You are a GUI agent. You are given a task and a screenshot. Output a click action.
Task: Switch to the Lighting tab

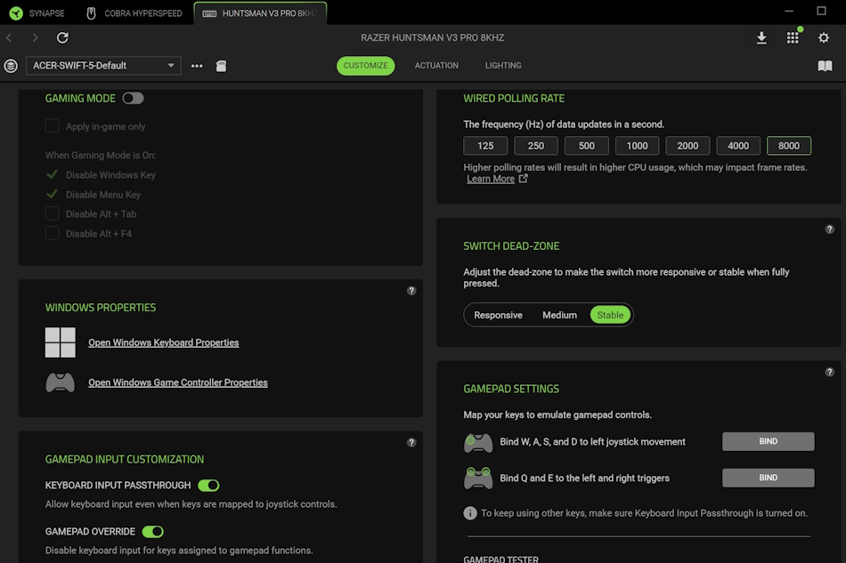click(x=503, y=66)
